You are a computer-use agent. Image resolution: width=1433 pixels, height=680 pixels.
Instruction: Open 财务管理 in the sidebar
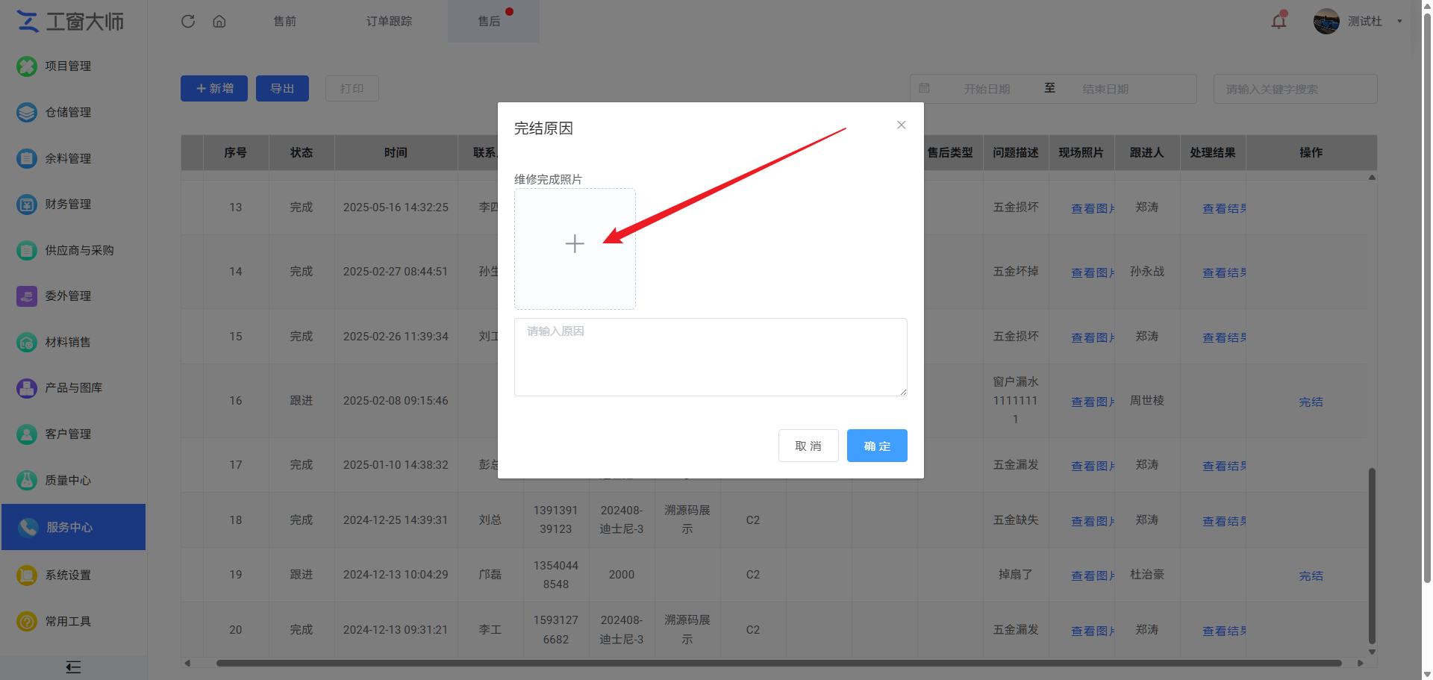pos(68,205)
